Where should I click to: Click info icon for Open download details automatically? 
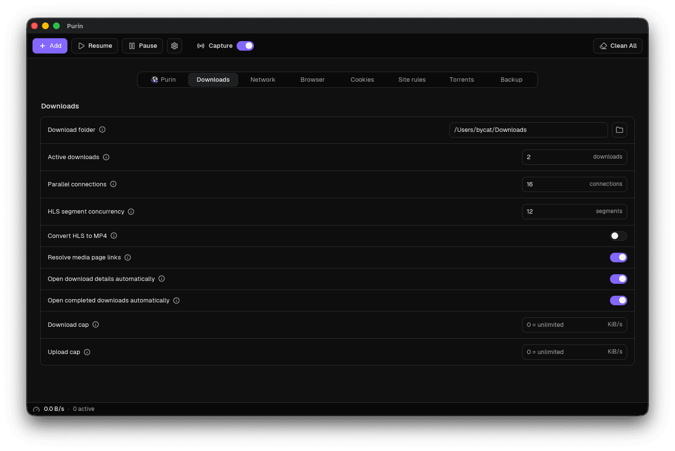point(162,279)
